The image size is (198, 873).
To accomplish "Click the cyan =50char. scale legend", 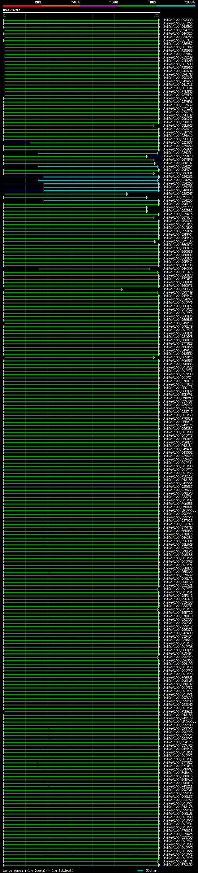I will (x=148, y=871).
